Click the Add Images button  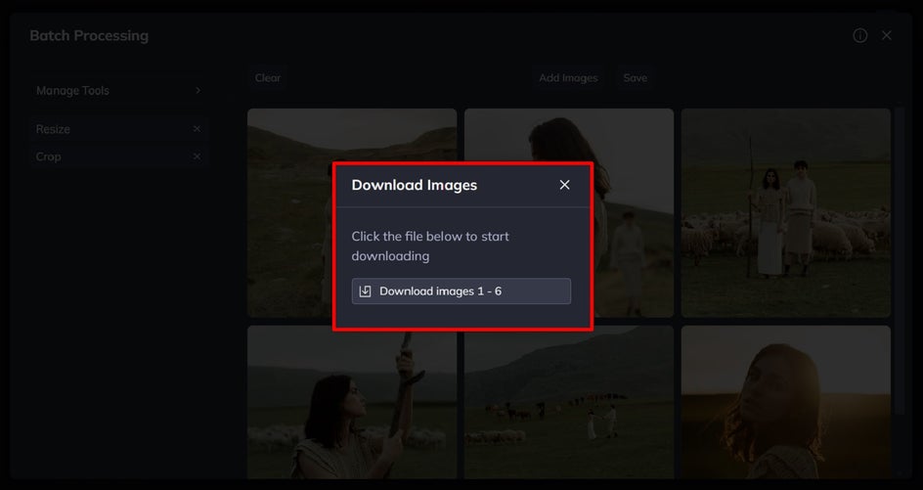(x=568, y=77)
